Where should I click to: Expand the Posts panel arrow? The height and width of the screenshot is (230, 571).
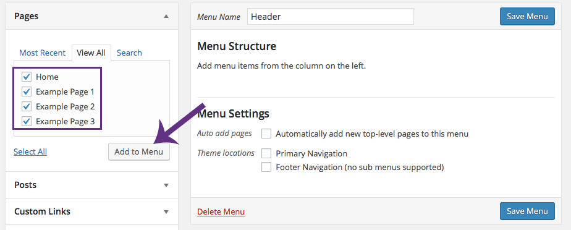[166, 185]
